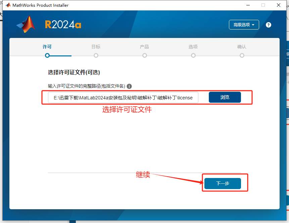Focus the license file path input field
The width and height of the screenshot is (289, 223).
123,98
